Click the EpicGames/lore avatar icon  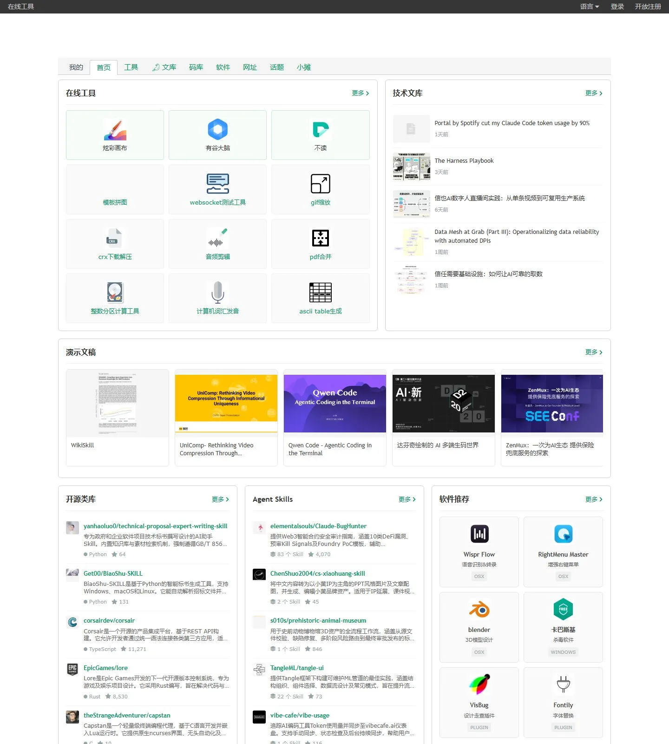[x=72, y=670]
